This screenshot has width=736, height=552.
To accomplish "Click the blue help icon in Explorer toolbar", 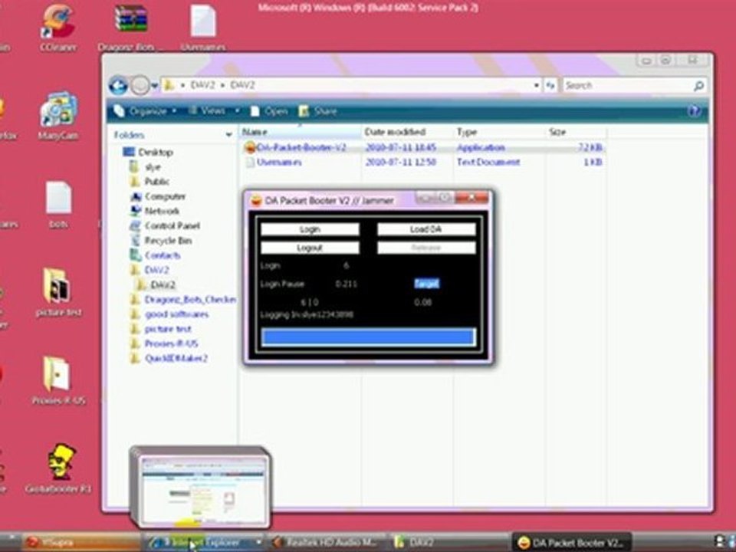I will tap(694, 111).
